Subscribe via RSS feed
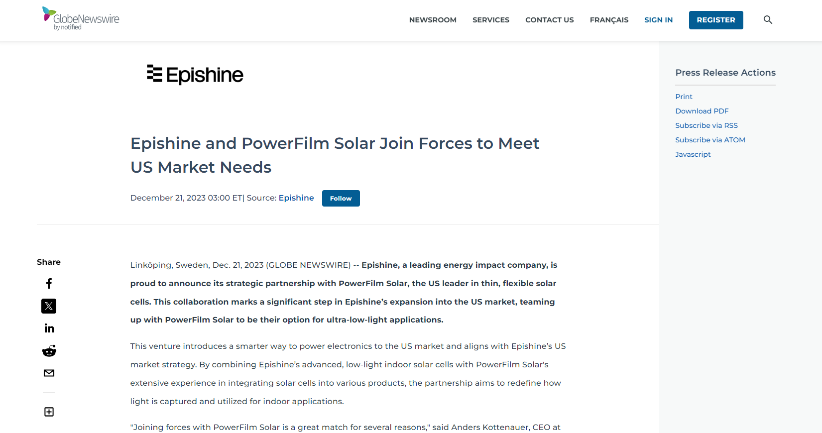 pyautogui.click(x=706, y=125)
